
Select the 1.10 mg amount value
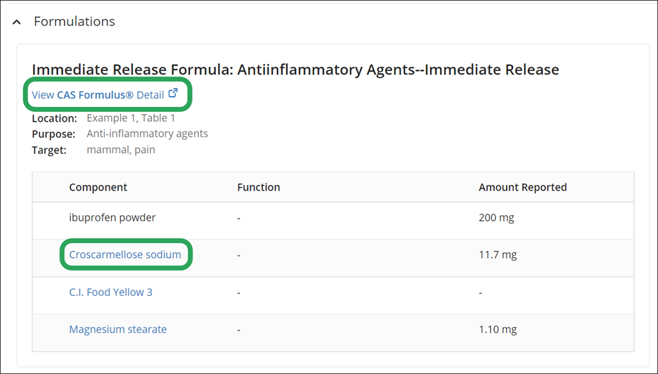click(498, 330)
